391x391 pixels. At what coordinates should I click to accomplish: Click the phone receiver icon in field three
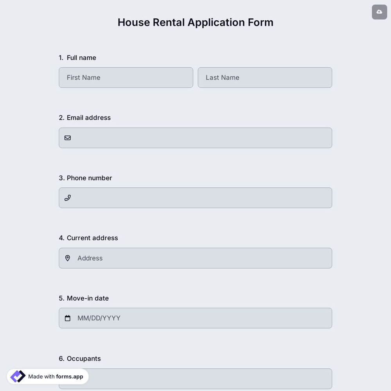pyautogui.click(x=67, y=197)
